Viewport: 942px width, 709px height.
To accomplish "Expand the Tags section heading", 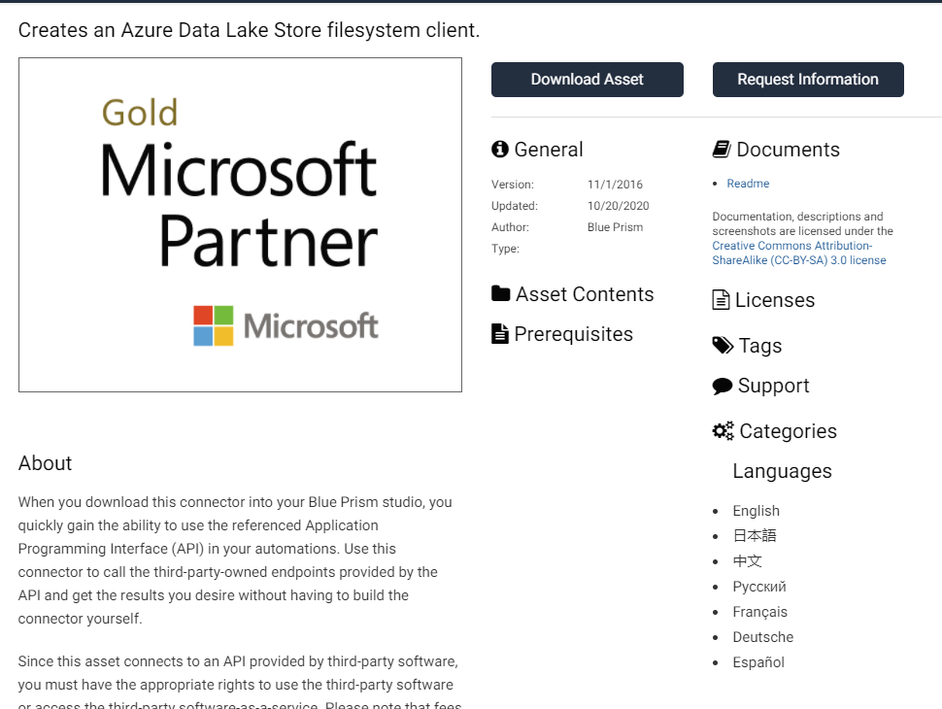I will pyautogui.click(x=759, y=346).
